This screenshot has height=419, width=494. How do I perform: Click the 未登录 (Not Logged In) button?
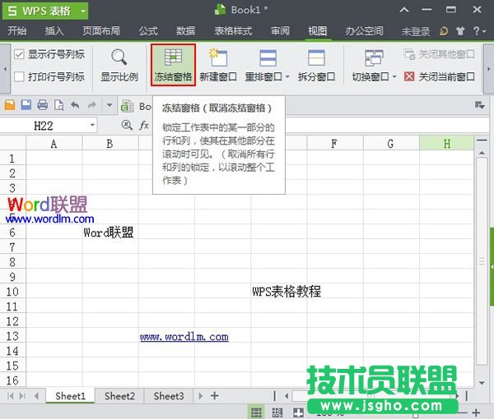(x=416, y=31)
